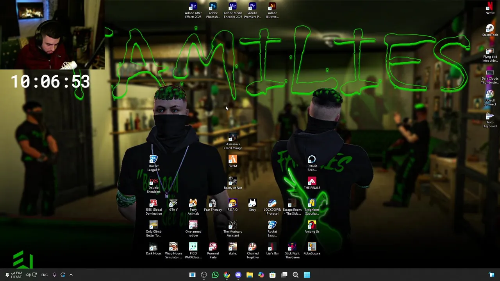Open the Ubisoft Connect shortcut
This screenshot has width=500, height=281.
point(490,98)
